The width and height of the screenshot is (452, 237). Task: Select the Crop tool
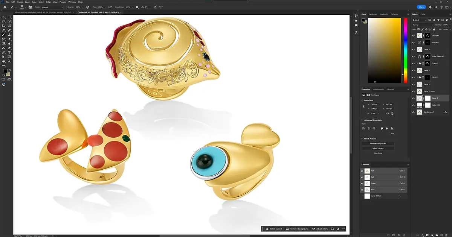4,26
